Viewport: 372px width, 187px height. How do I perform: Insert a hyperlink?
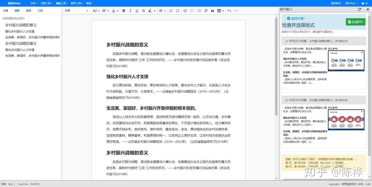click(x=206, y=11)
